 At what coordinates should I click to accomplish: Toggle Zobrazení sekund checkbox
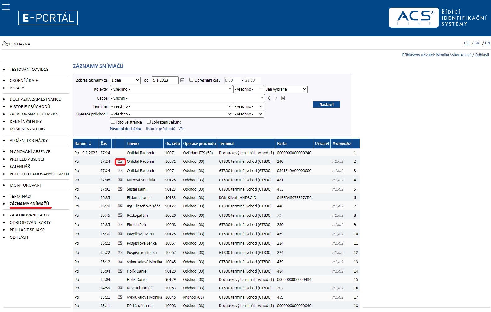[149, 122]
